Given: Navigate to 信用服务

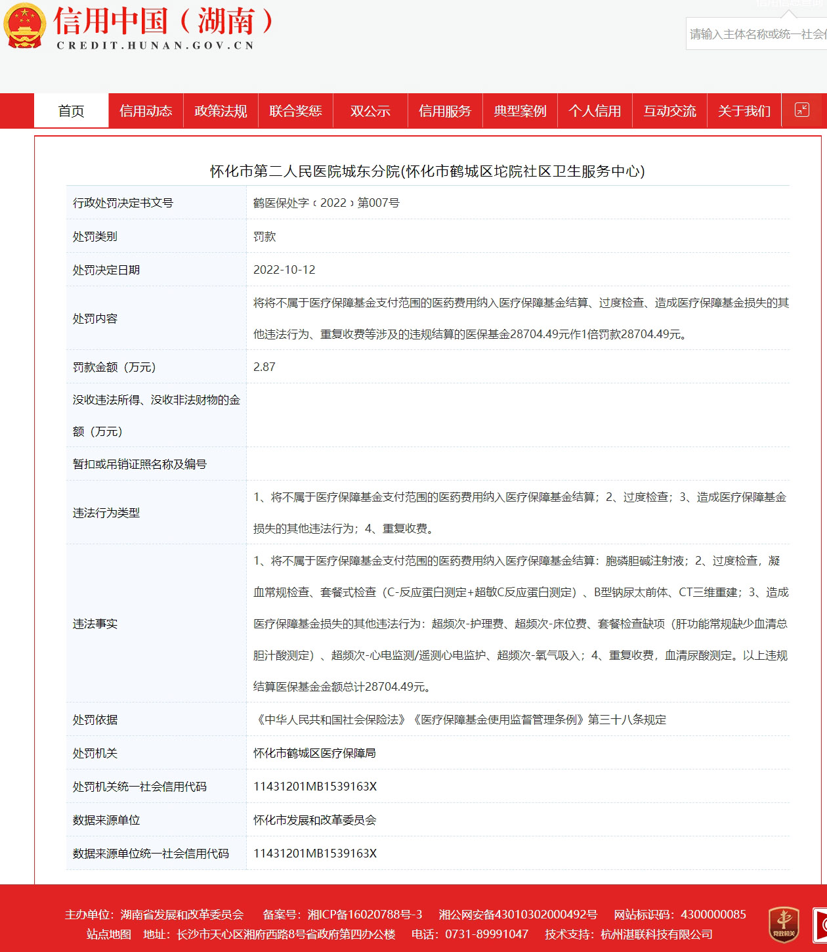Looking at the screenshot, I should pyautogui.click(x=445, y=111).
